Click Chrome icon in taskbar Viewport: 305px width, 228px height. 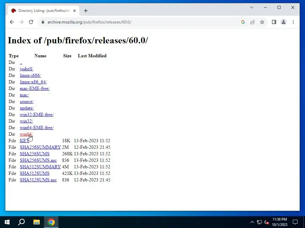[51, 222]
